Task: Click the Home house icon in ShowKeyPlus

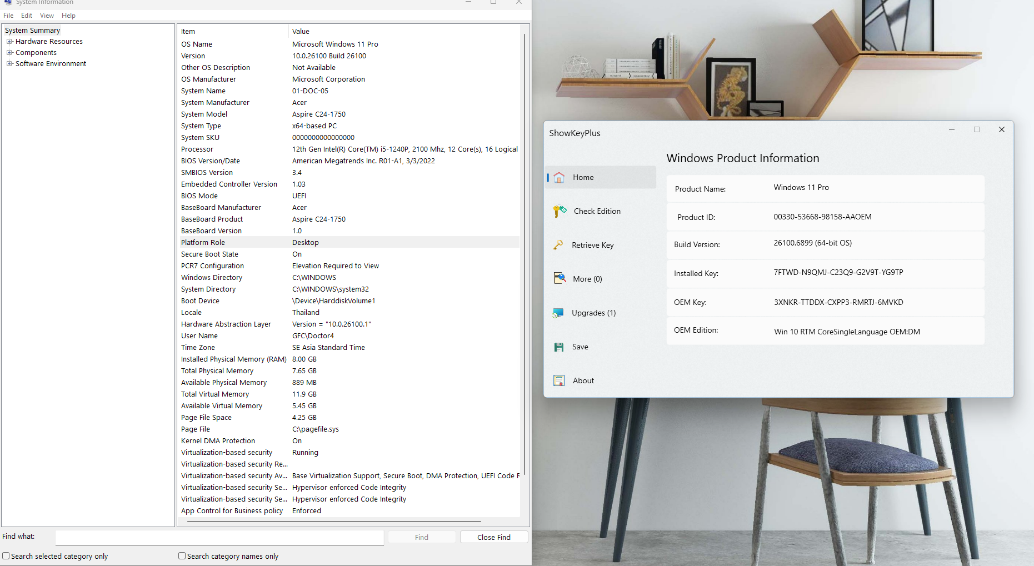Action: [559, 177]
